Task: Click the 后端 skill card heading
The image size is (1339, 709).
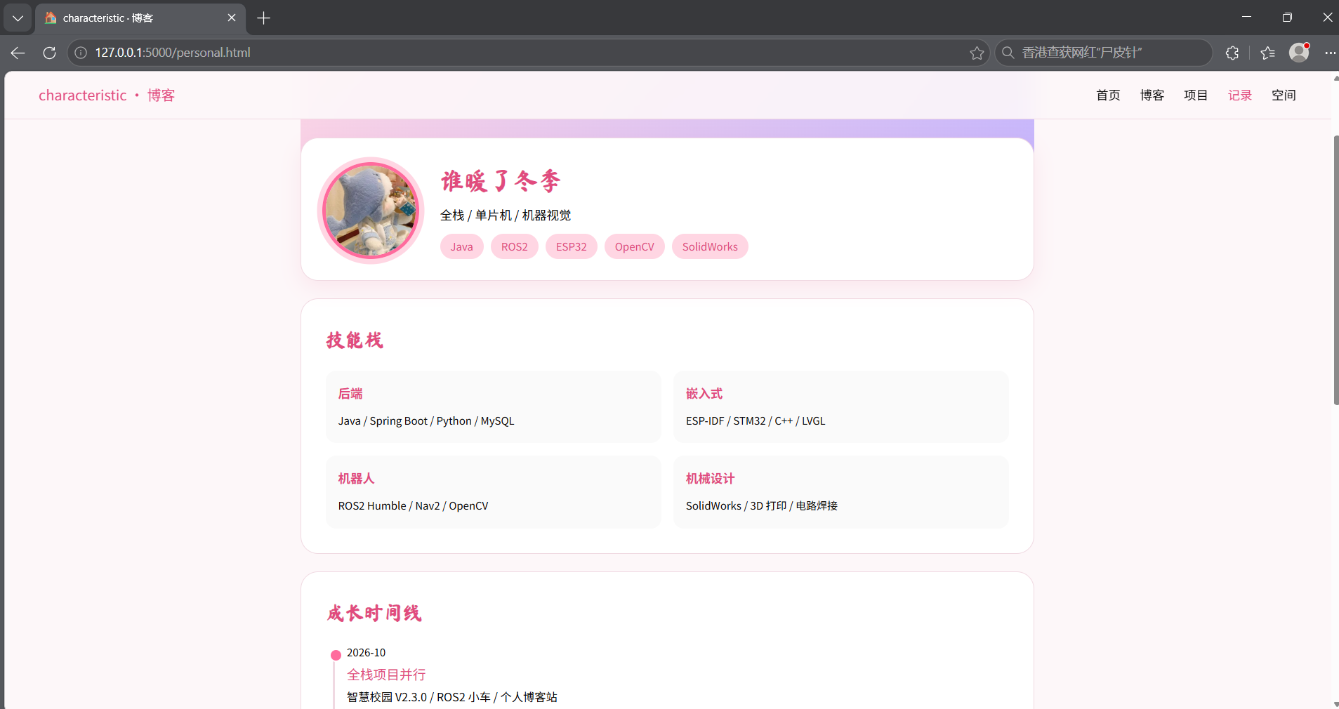Action: 350,394
